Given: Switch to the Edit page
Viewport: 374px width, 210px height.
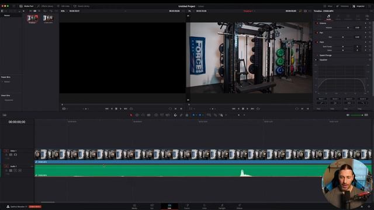Looking at the screenshot, I should click(169, 206).
